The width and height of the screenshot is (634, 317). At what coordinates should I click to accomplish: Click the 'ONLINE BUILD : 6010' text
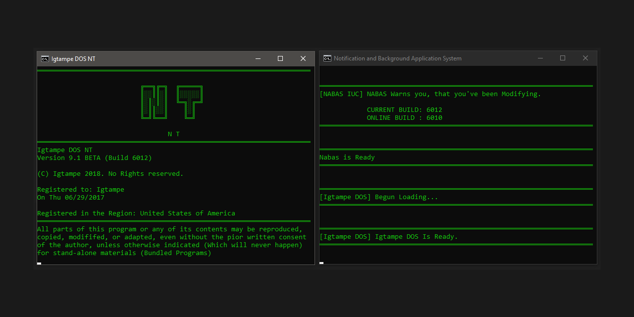404,117
